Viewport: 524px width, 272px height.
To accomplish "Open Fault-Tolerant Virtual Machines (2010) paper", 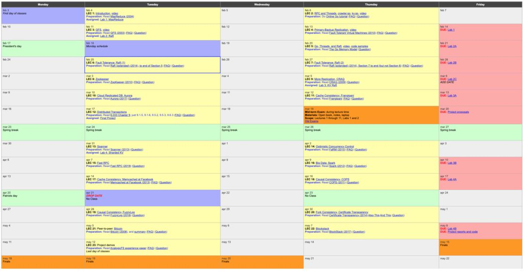I will (x=352, y=33).
